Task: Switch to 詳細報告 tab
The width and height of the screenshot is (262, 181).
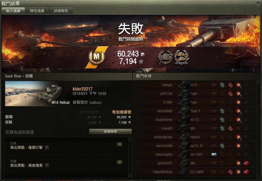Action: point(61,11)
